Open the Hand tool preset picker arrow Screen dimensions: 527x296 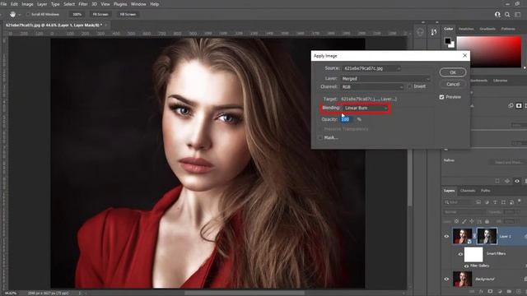20,15
